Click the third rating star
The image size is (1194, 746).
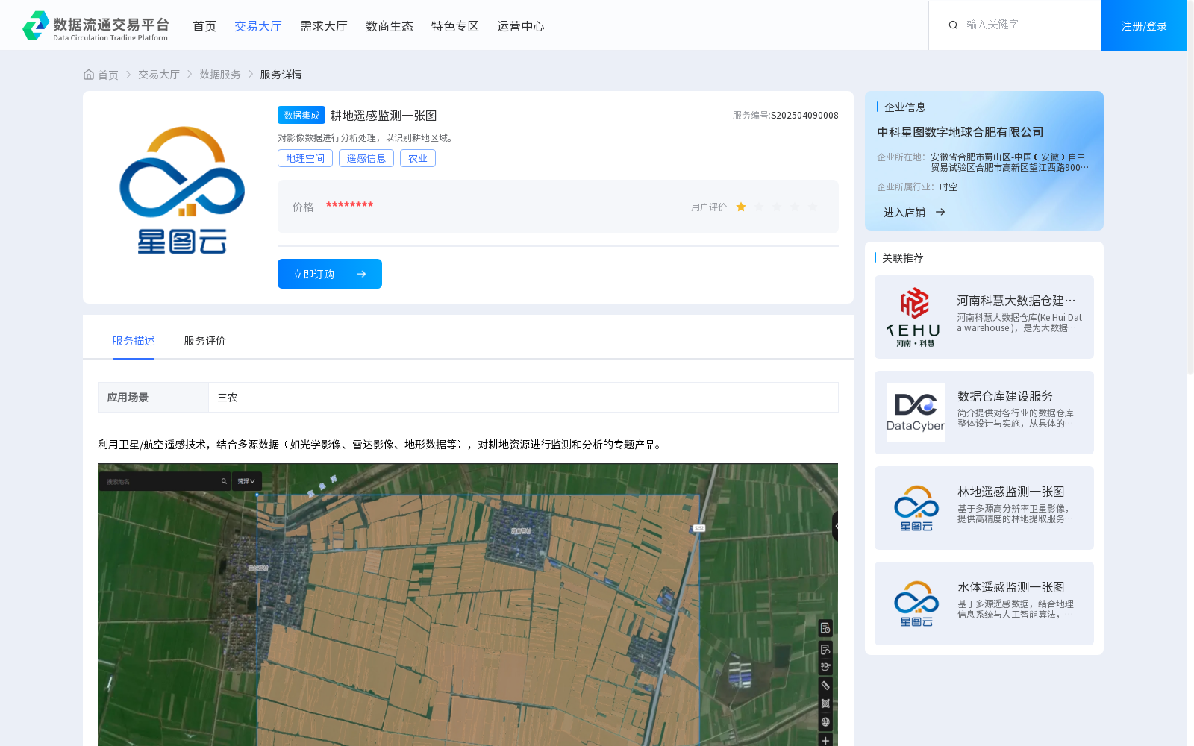pyautogui.click(x=777, y=207)
